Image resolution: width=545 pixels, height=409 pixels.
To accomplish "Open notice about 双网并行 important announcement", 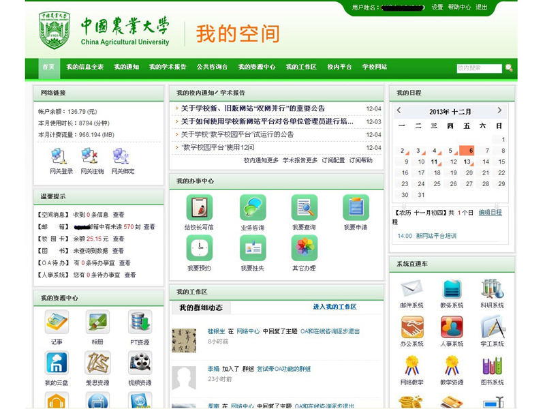I will (253, 108).
